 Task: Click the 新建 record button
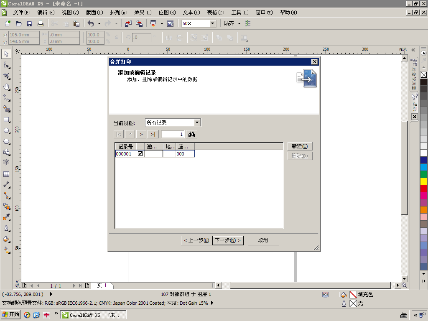[x=300, y=146]
